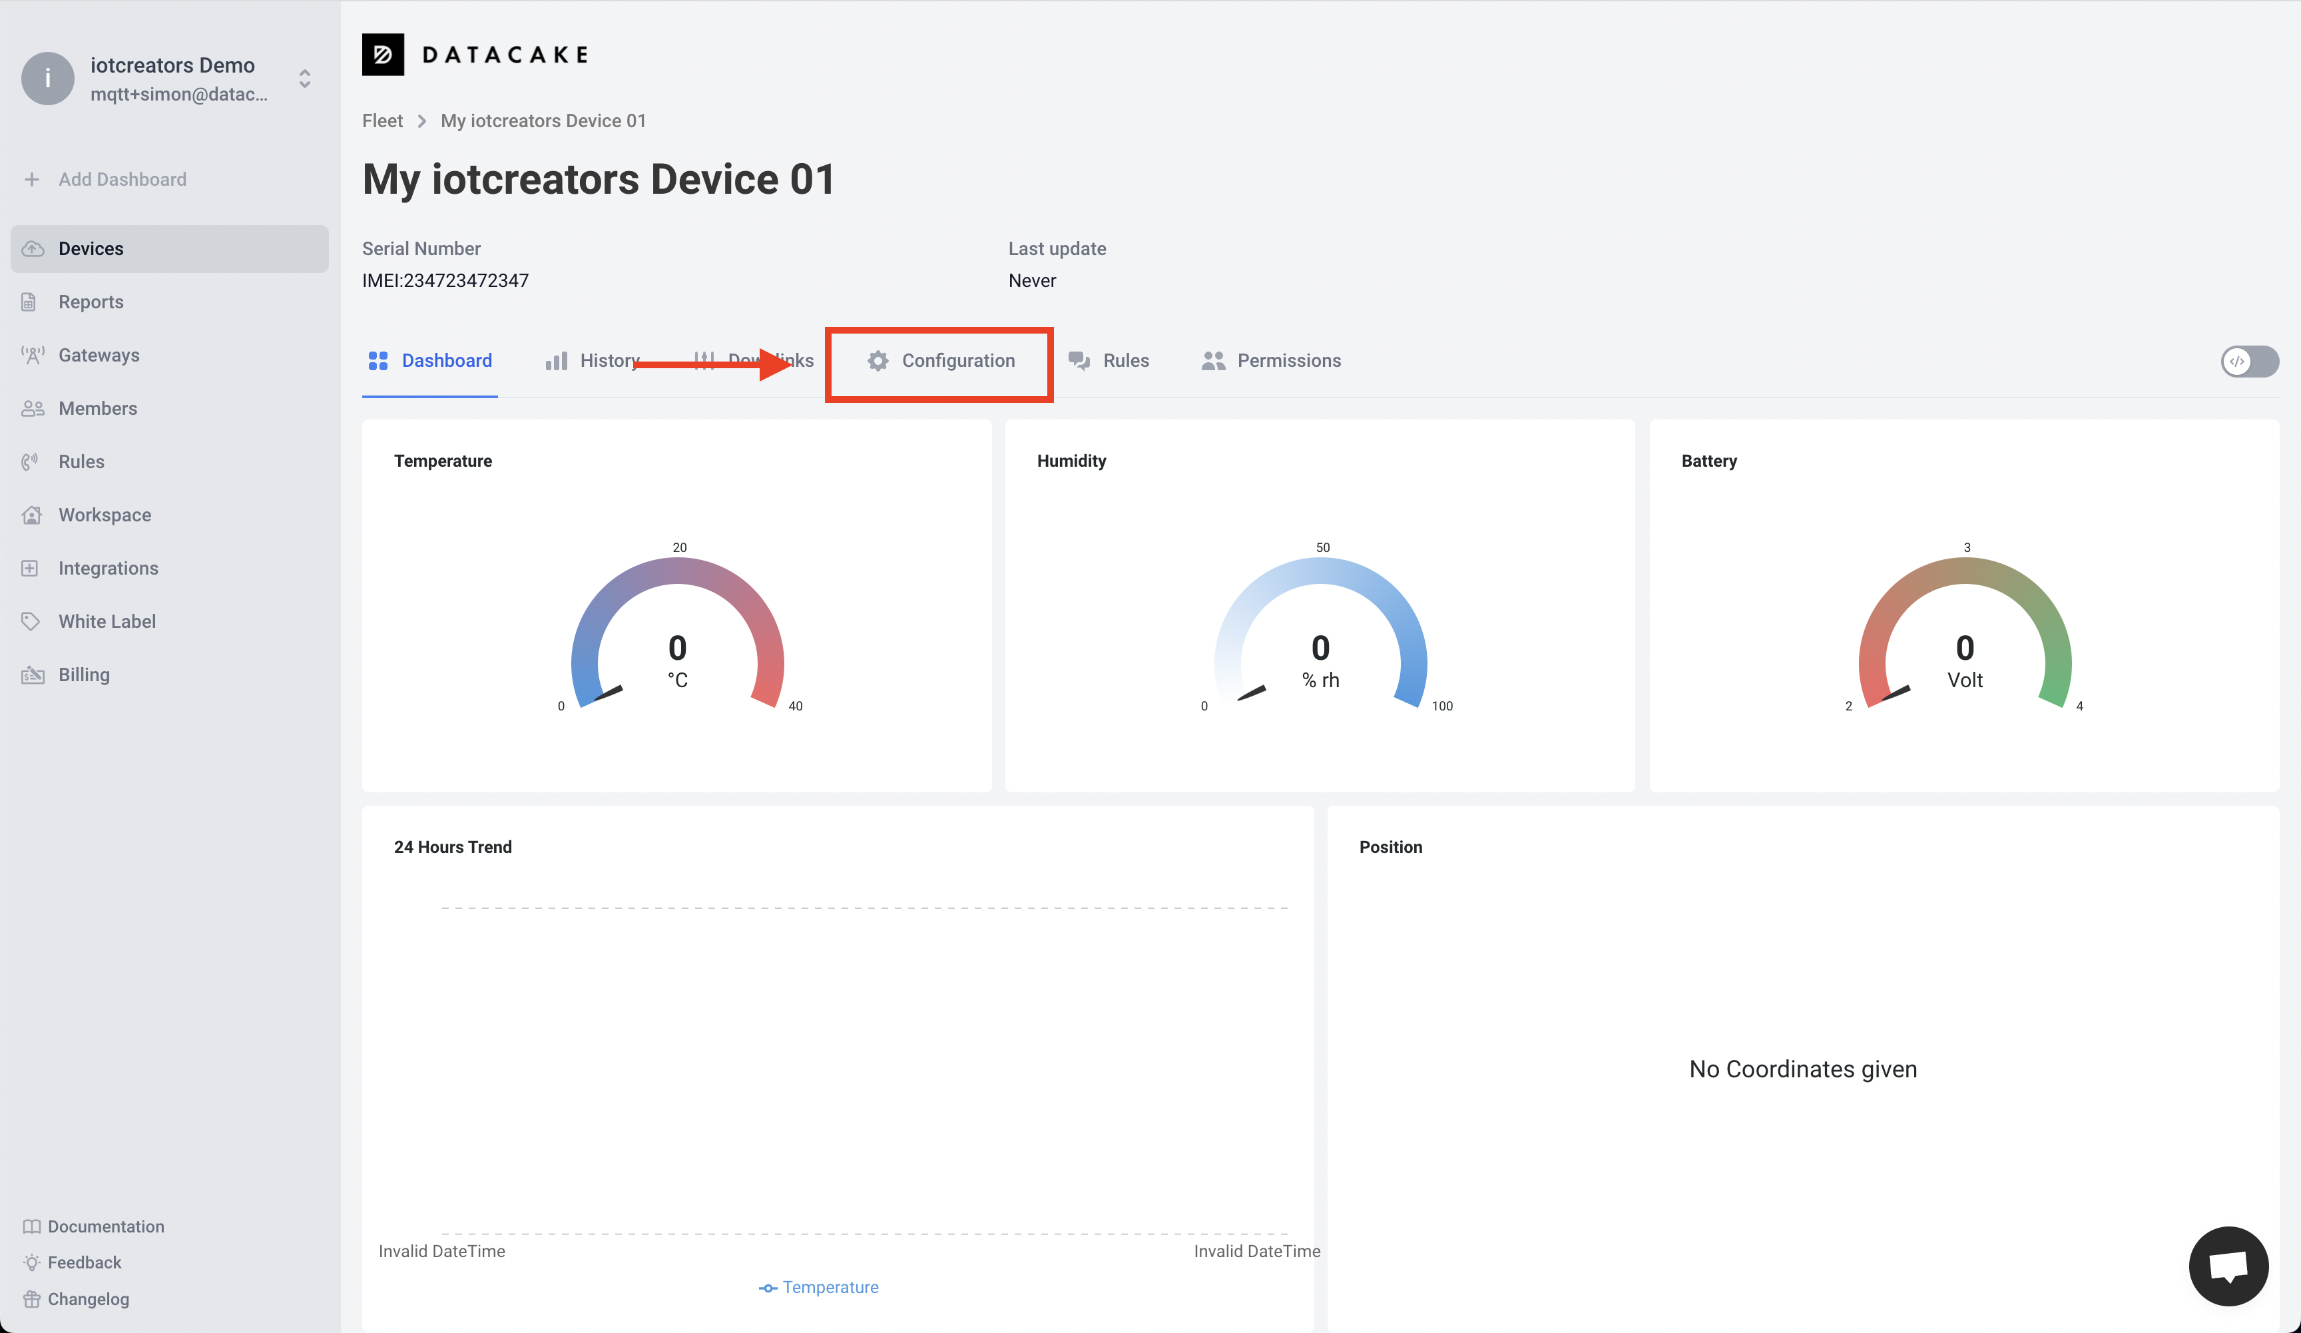Click the Permissions people icon

coord(1214,361)
